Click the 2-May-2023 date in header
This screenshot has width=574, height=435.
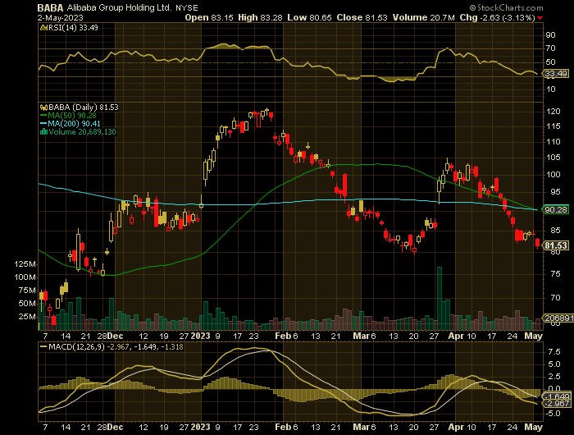(62, 16)
